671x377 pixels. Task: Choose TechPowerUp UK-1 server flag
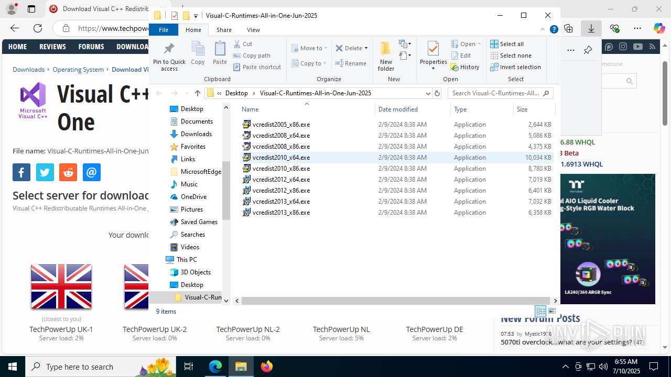pyautogui.click(x=61, y=286)
